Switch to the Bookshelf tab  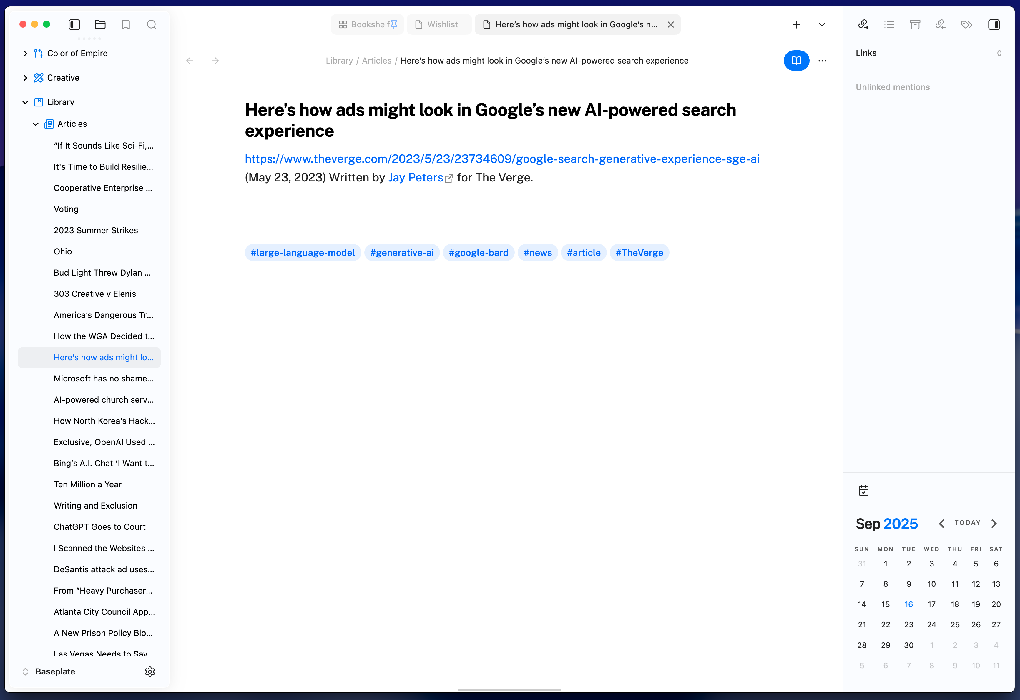[x=367, y=25]
